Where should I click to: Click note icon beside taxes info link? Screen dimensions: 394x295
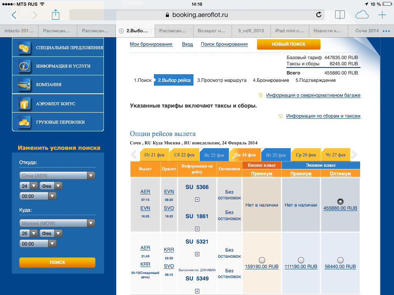[280, 116]
